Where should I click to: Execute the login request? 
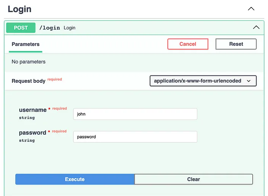[75, 179]
